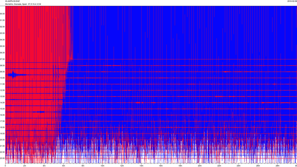The width and height of the screenshot is (297, 167).
Task: Select the 14:30 axis label
Action: (2, 103)
